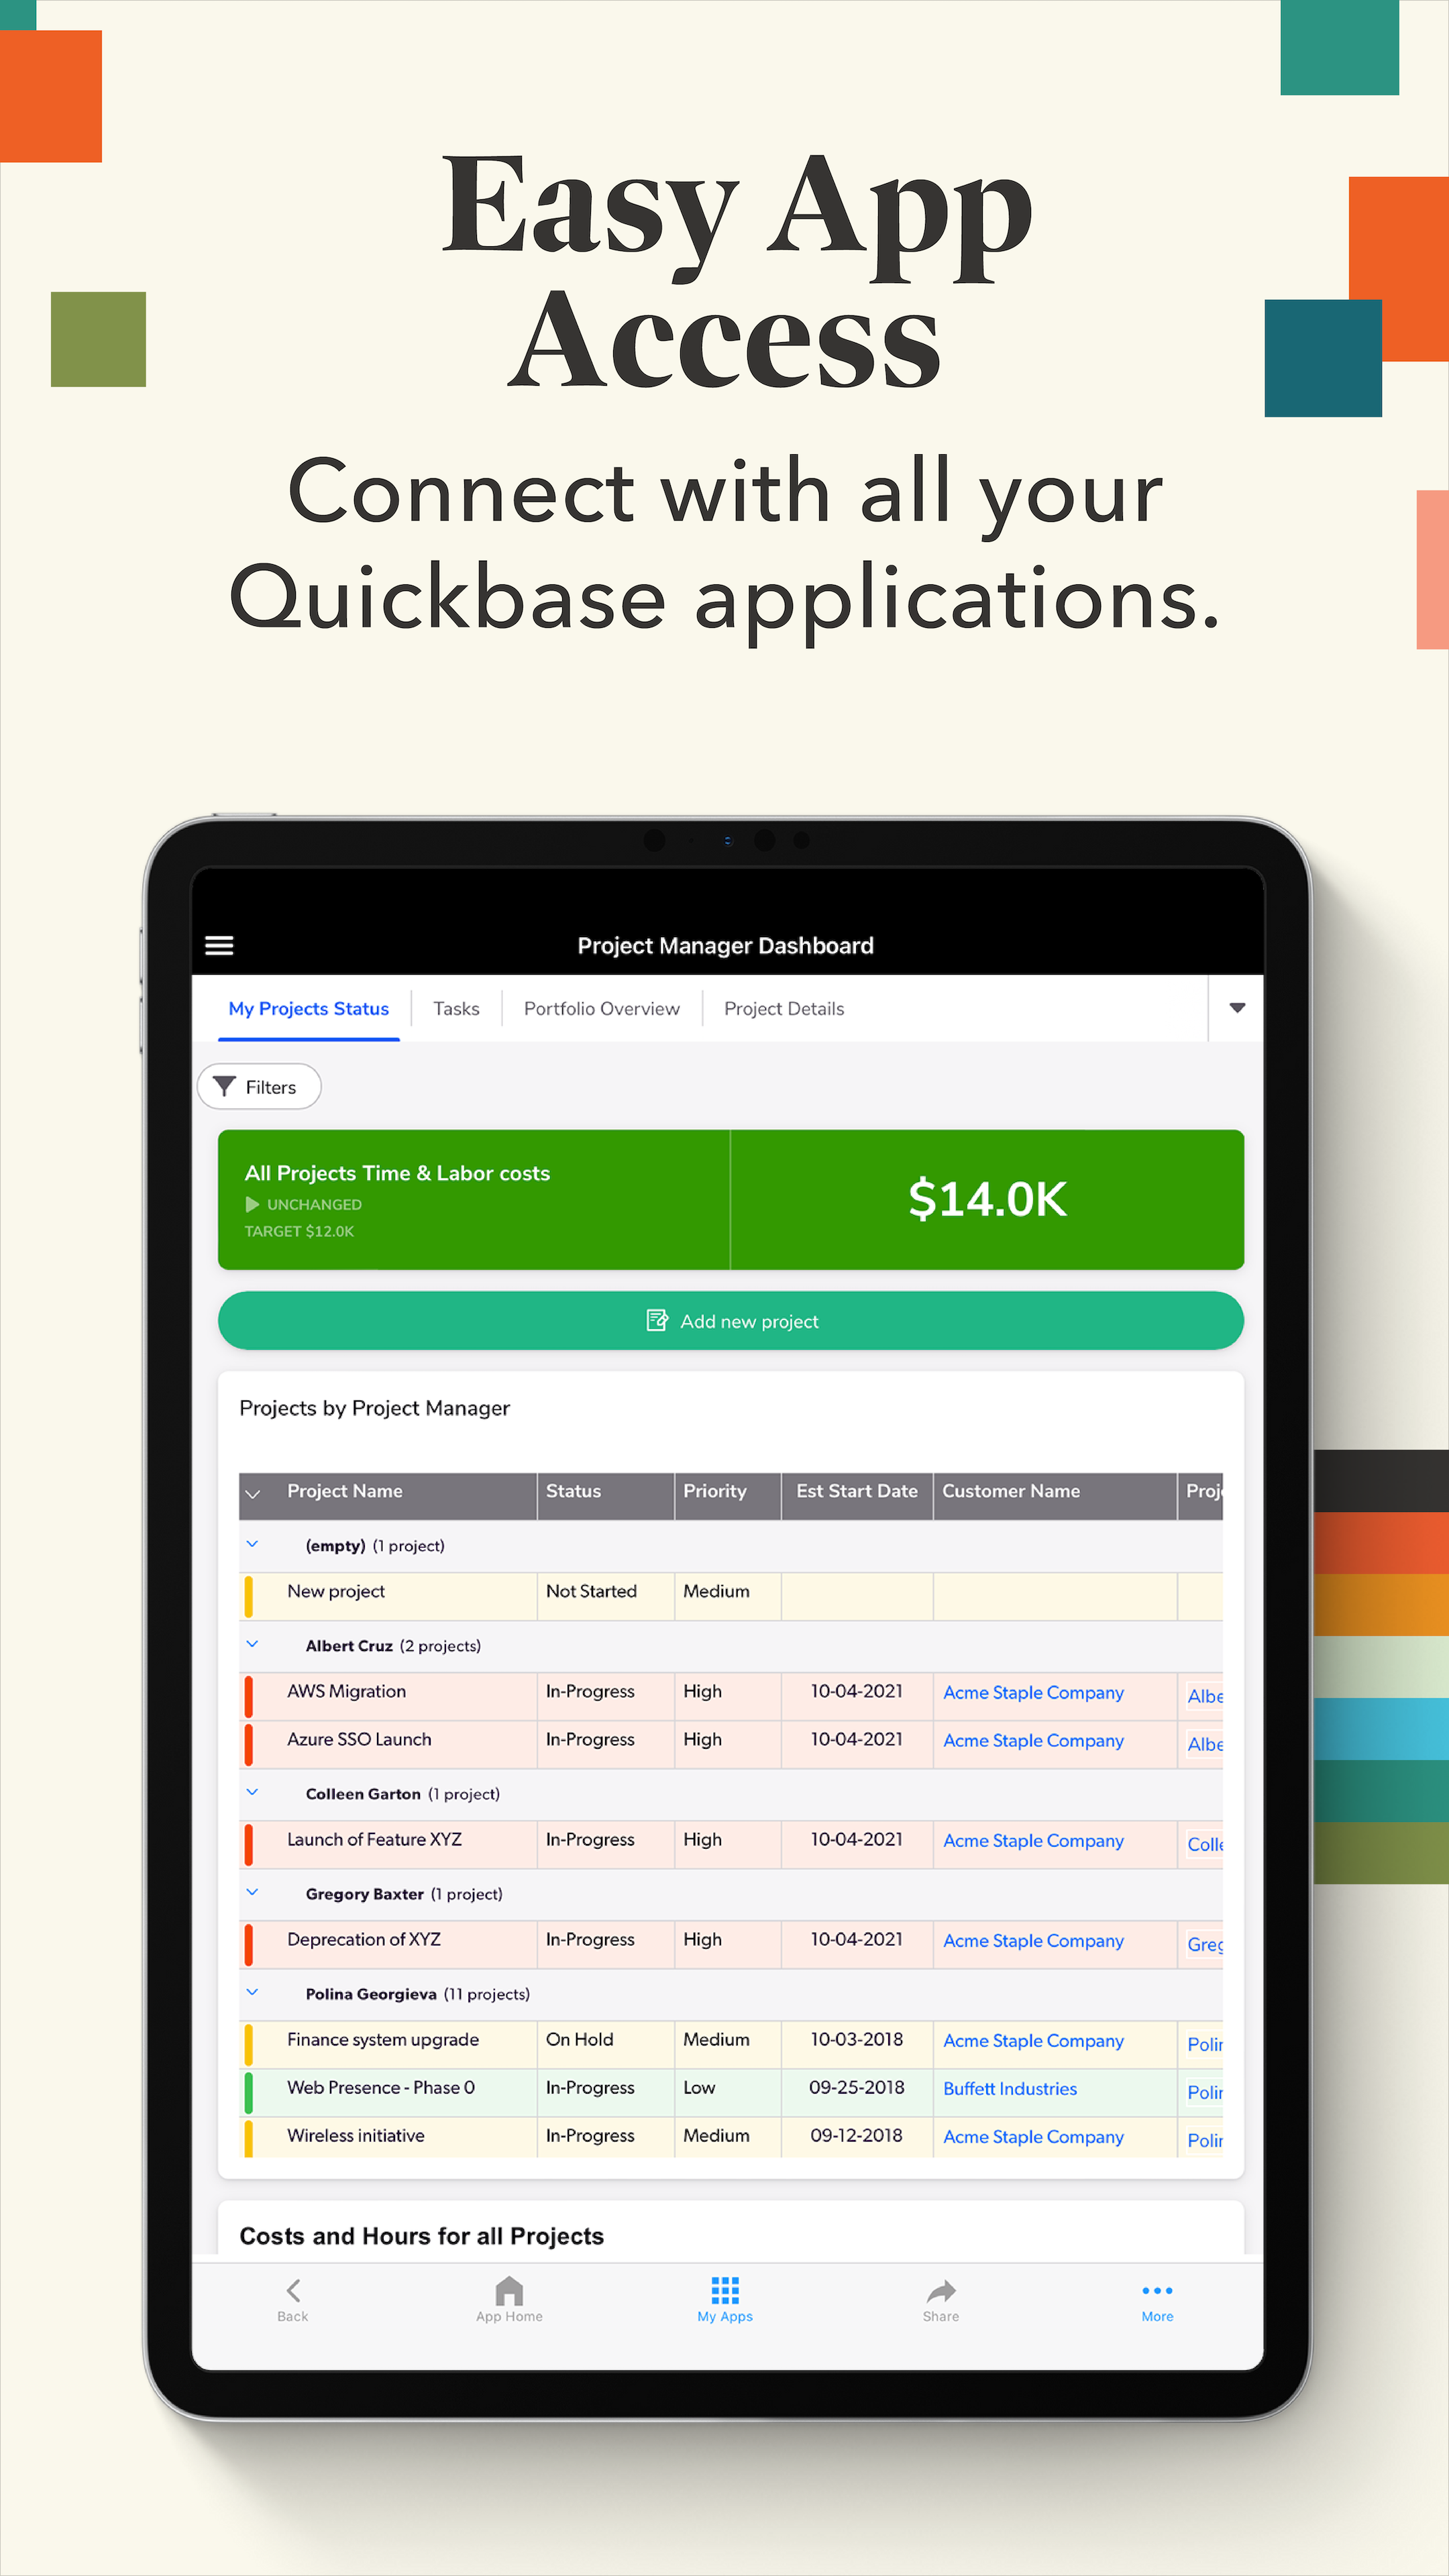Sort by Status column header
Image resolution: width=1449 pixels, height=2576 pixels.
click(x=573, y=1491)
